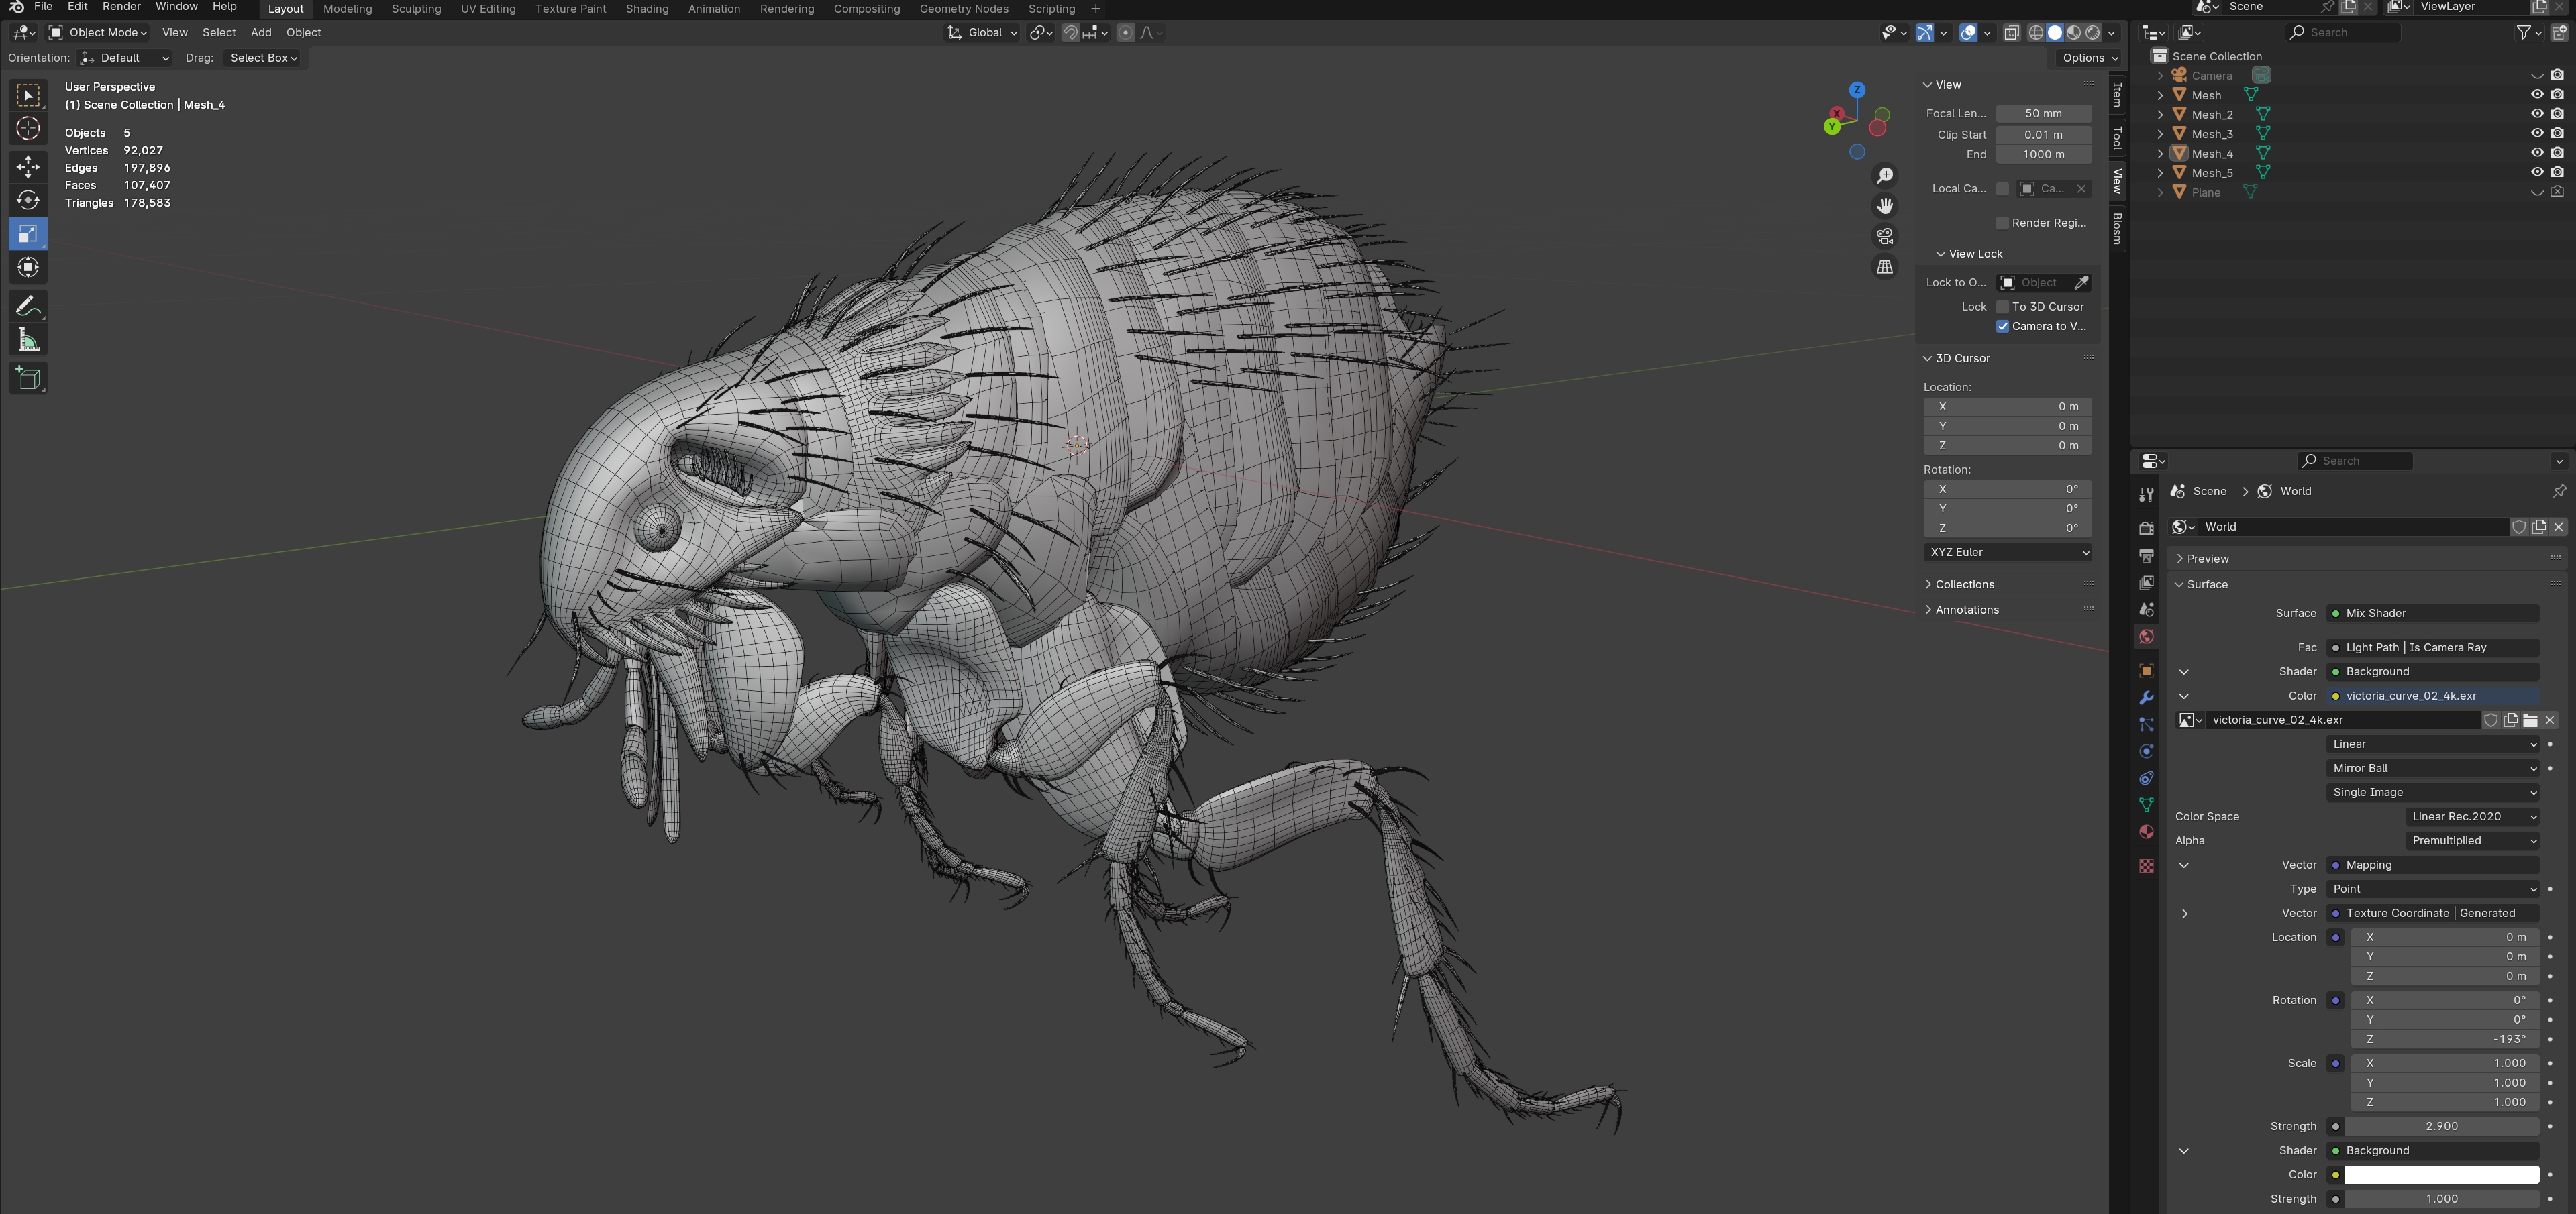The height and width of the screenshot is (1214, 2576).
Task: Expand the Collections panel
Action: (1964, 584)
